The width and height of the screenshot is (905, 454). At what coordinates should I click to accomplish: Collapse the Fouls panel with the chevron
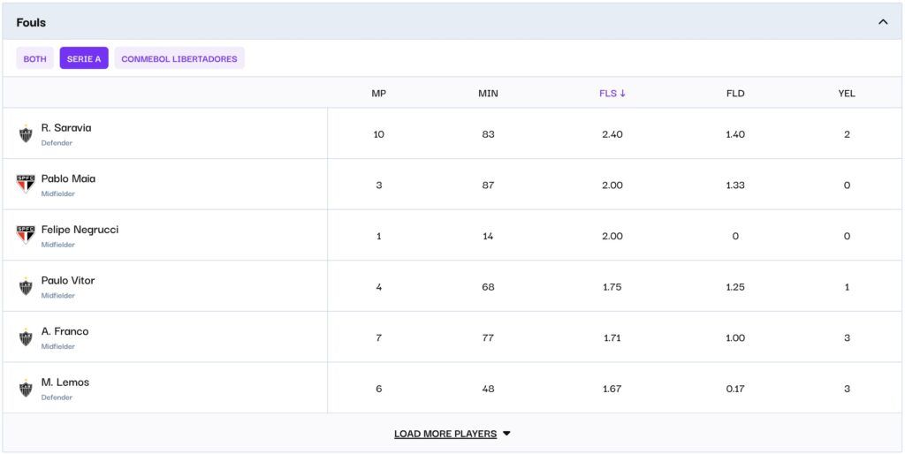click(x=882, y=22)
